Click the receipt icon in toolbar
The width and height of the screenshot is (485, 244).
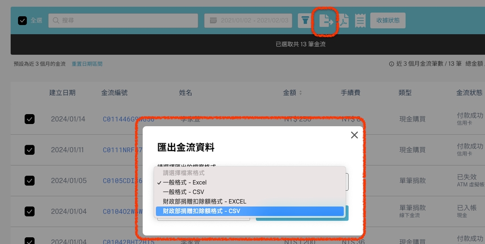tap(360, 21)
